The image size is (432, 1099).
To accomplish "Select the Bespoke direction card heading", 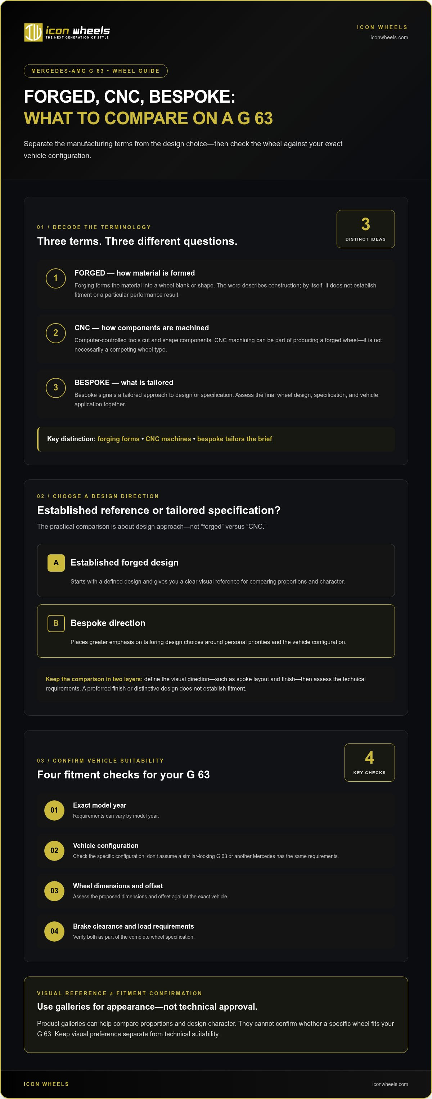I will (x=108, y=623).
